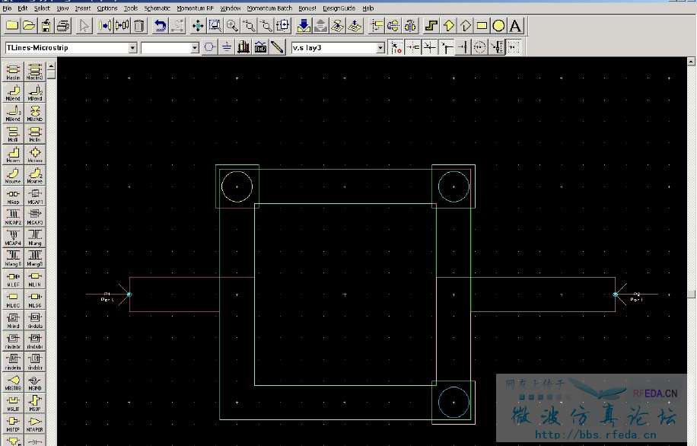The width and height of the screenshot is (697, 446).
Task: Click the canvas vertical scrollbar up arrow
Action: tap(691, 61)
